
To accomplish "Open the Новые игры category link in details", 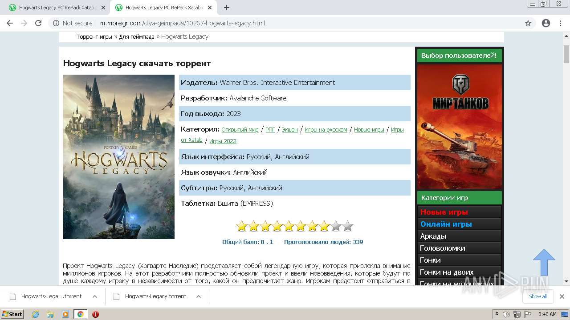I will pyautogui.click(x=369, y=130).
